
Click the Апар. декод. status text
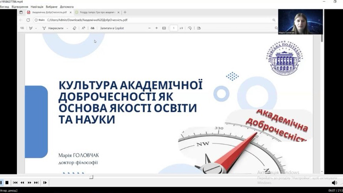[8, 191]
